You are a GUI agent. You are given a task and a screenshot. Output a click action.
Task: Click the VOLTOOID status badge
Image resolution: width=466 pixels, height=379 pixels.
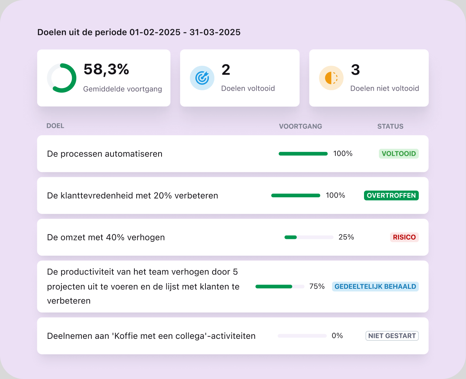(x=399, y=153)
